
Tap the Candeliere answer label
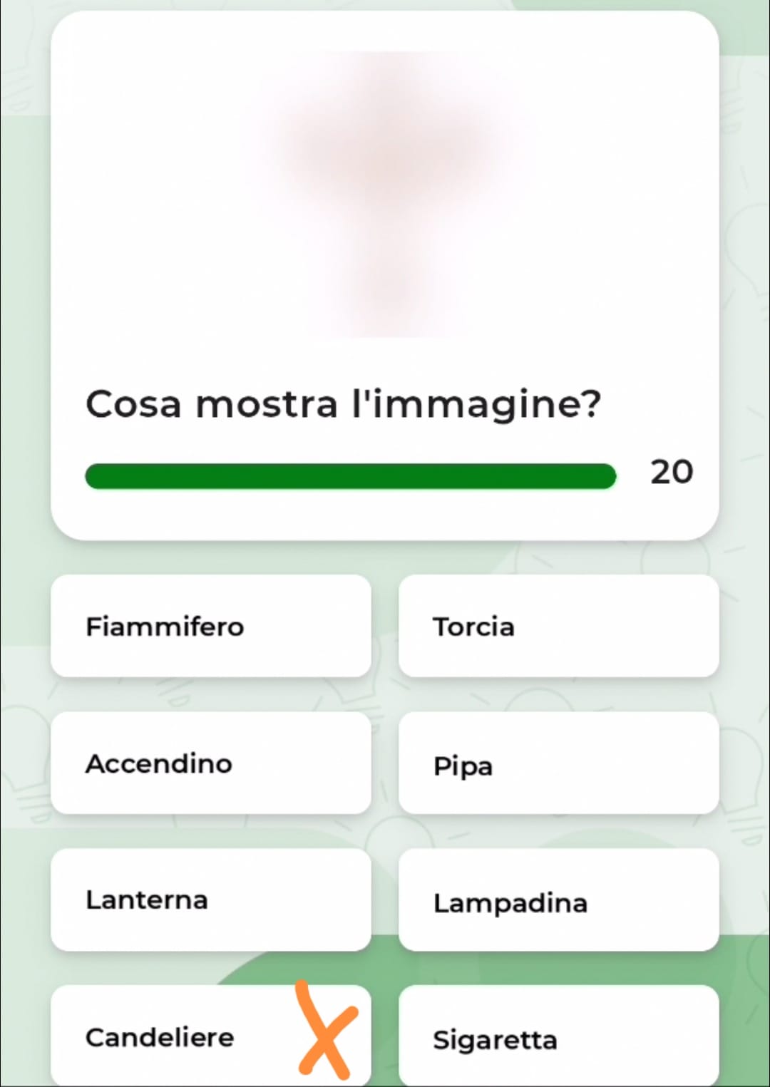[x=160, y=1037]
